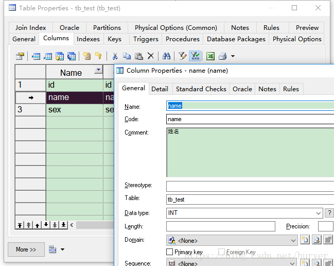Click into the Code input field

click(x=250, y=119)
